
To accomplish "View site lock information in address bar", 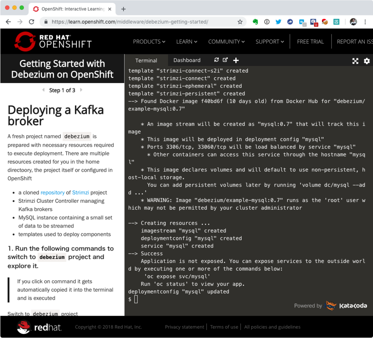I will 46,22.
